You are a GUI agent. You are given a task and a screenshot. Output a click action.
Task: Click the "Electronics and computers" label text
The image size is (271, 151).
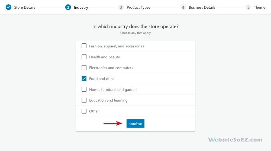pyautogui.click(x=111, y=68)
